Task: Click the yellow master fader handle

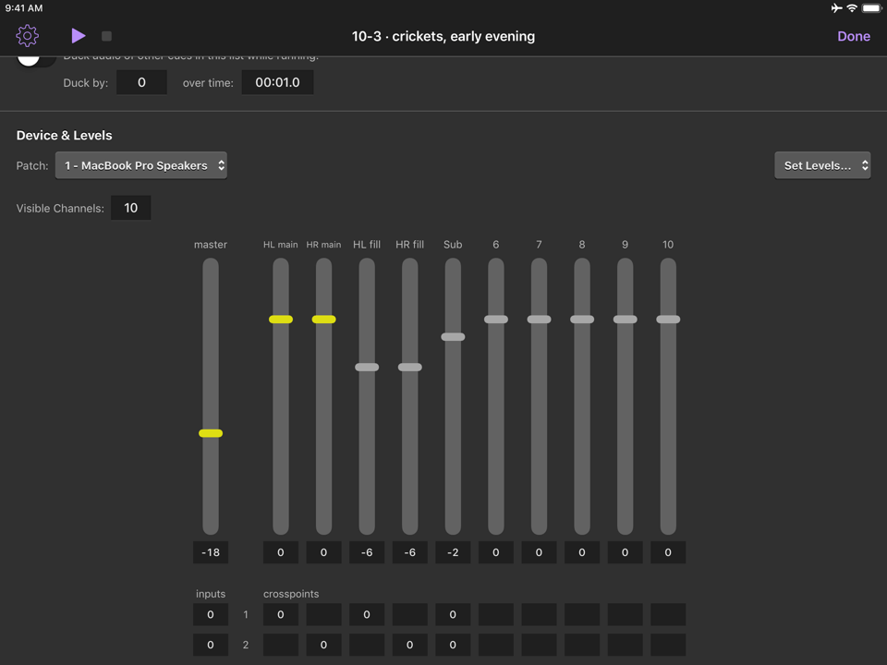Action: pos(210,432)
